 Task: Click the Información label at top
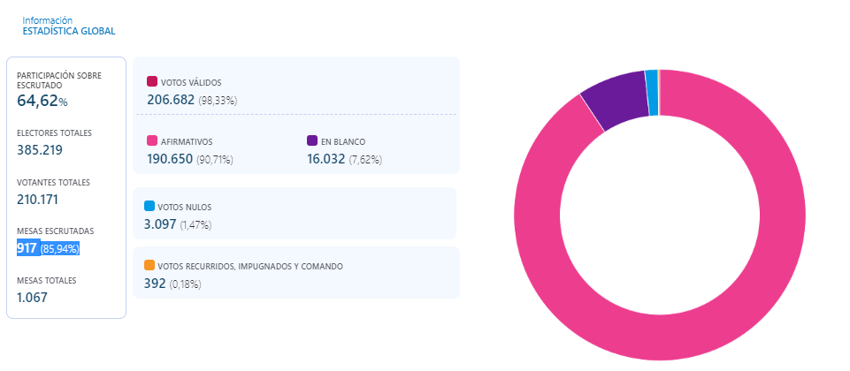click(x=48, y=19)
